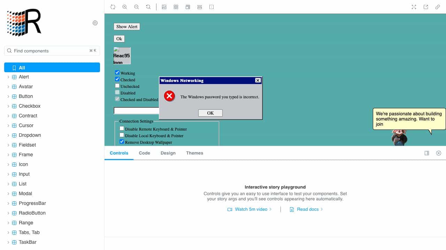Hide the addons panel with its close icon

(439, 153)
